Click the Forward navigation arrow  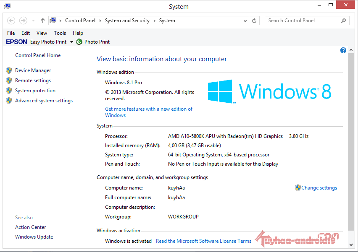click(x=23, y=21)
